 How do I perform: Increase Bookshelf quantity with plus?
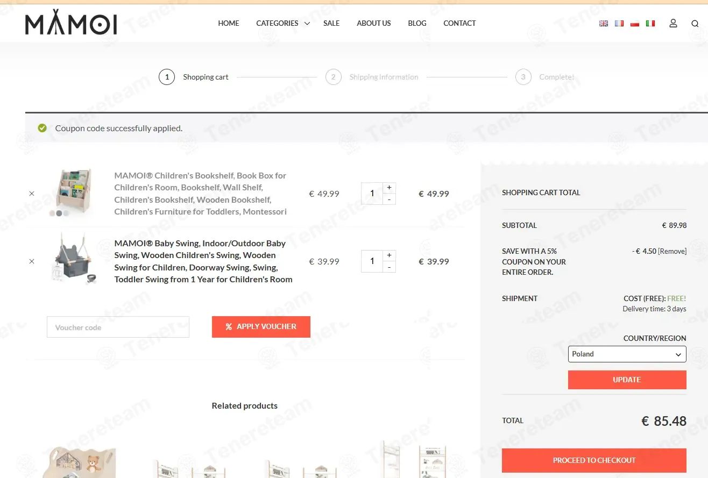[389, 188]
